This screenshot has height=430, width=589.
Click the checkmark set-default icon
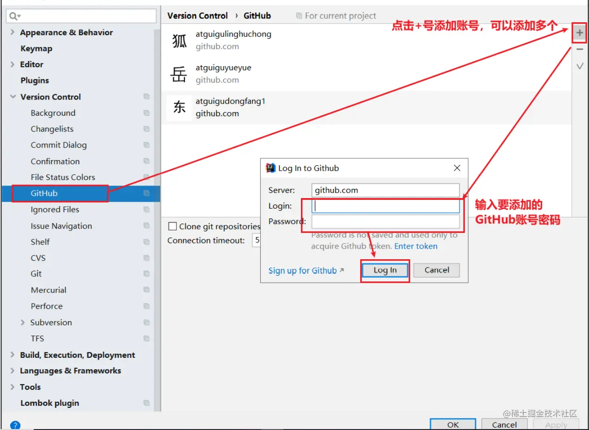(x=579, y=66)
